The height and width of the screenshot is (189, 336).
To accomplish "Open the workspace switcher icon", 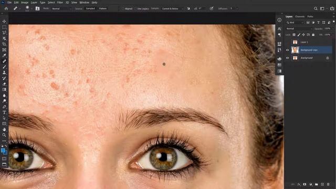I will click(x=322, y=8).
